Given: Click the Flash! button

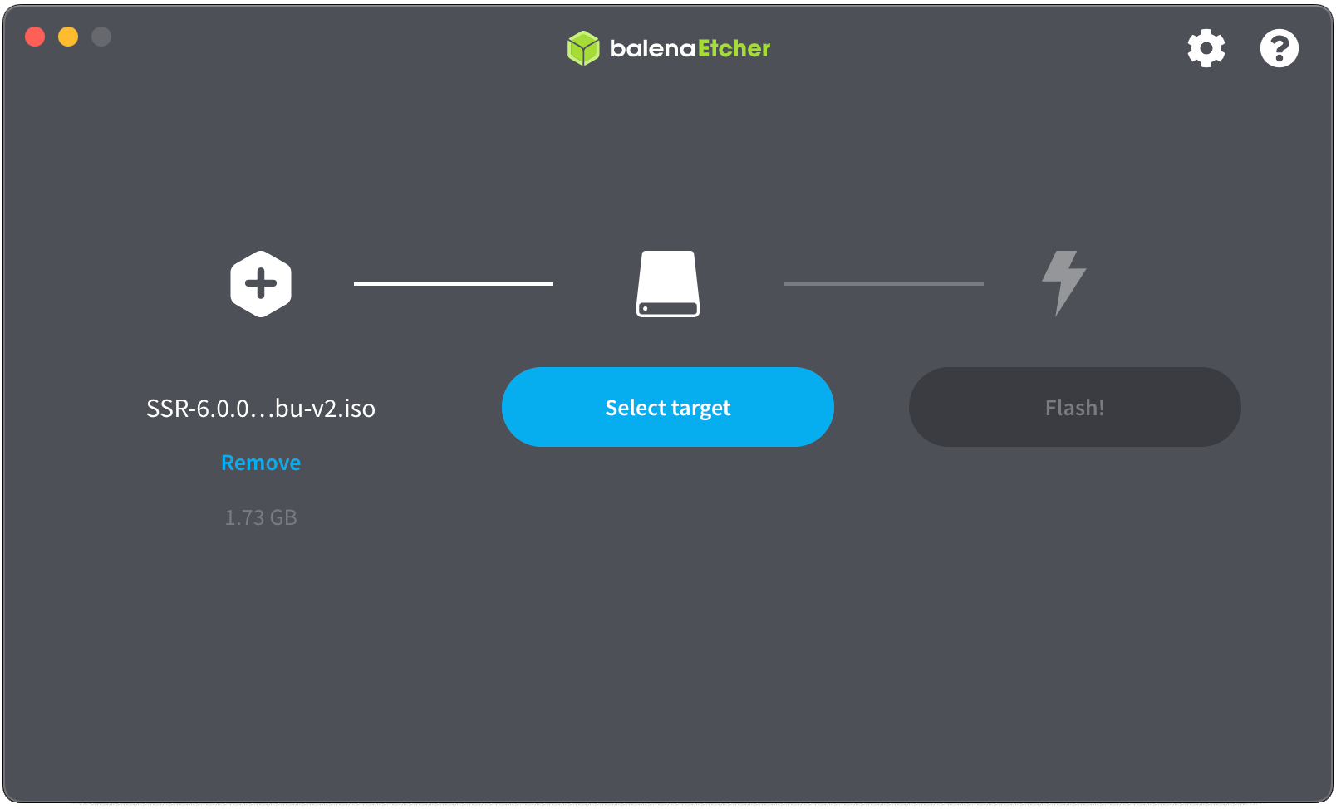Looking at the screenshot, I should [1075, 407].
